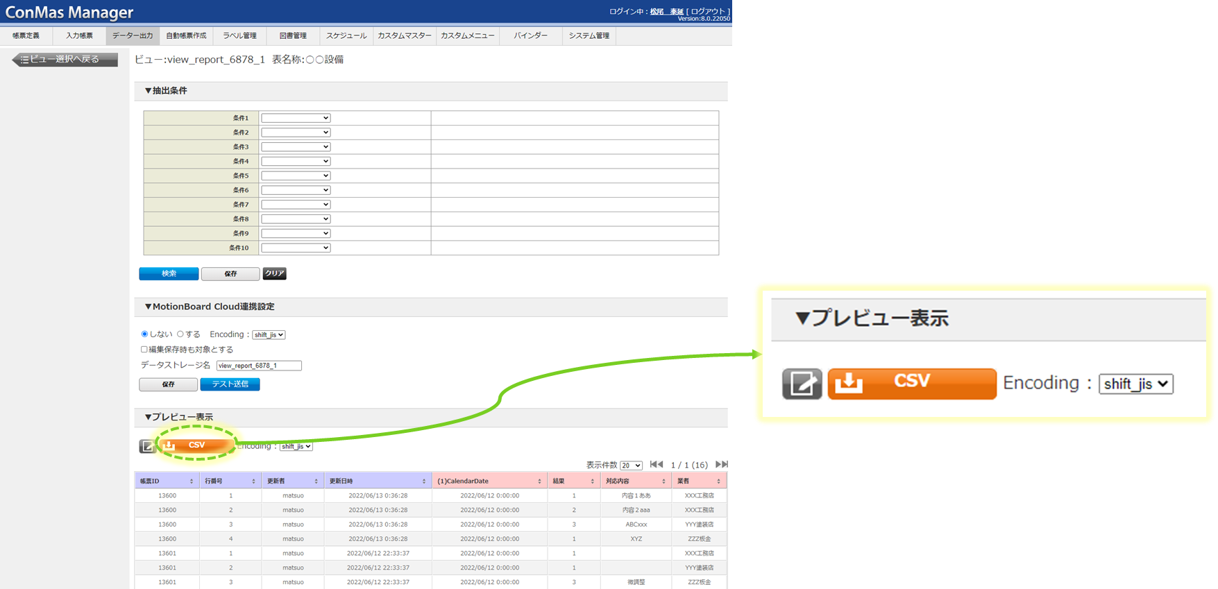Open the 表示件数 dropdown
Screen dimensions: 1218x589
[631, 466]
